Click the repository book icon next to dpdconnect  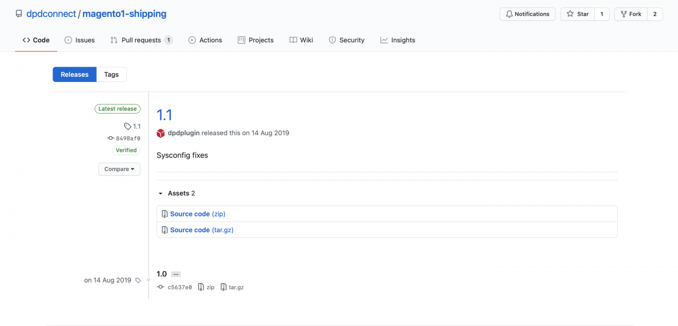coord(19,14)
